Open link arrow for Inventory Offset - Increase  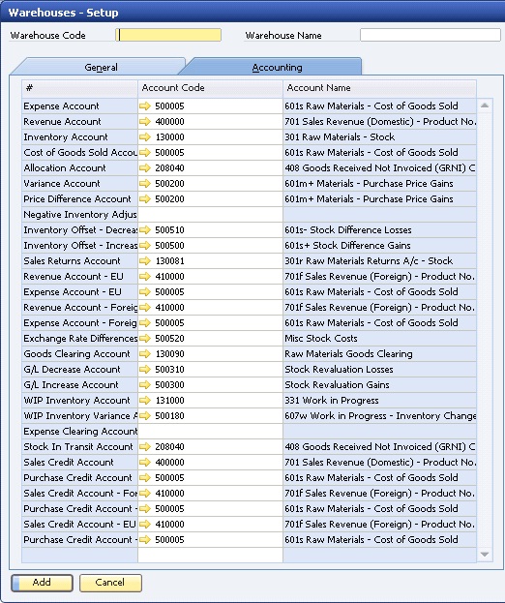coord(145,245)
